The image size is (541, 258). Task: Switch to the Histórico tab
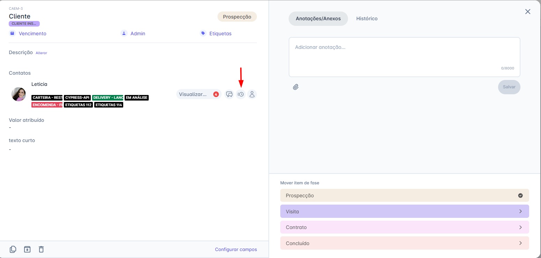point(367,19)
